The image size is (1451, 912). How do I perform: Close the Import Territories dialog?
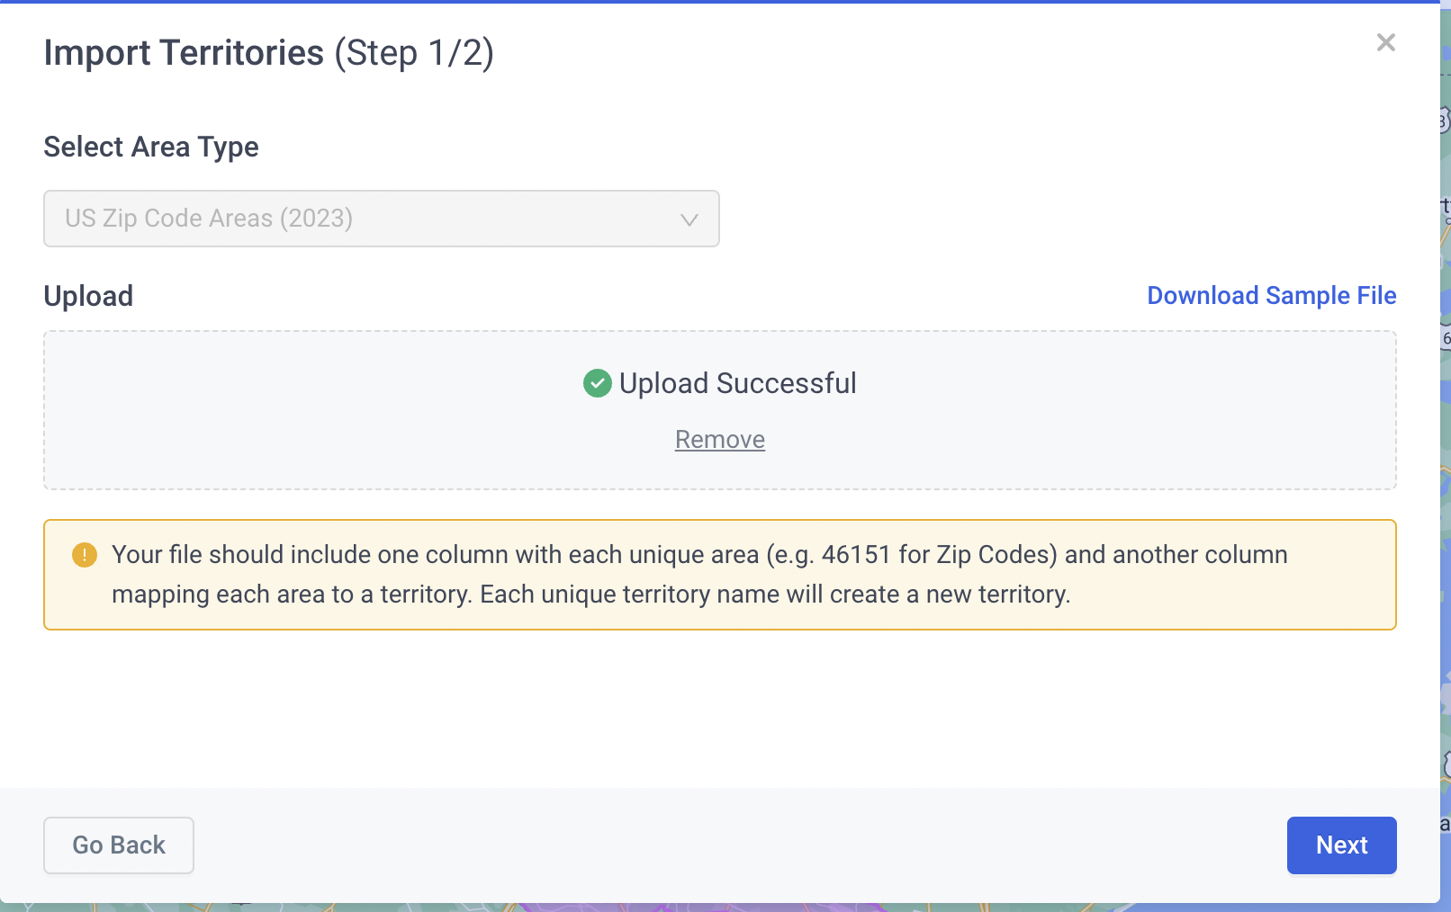coord(1385,42)
